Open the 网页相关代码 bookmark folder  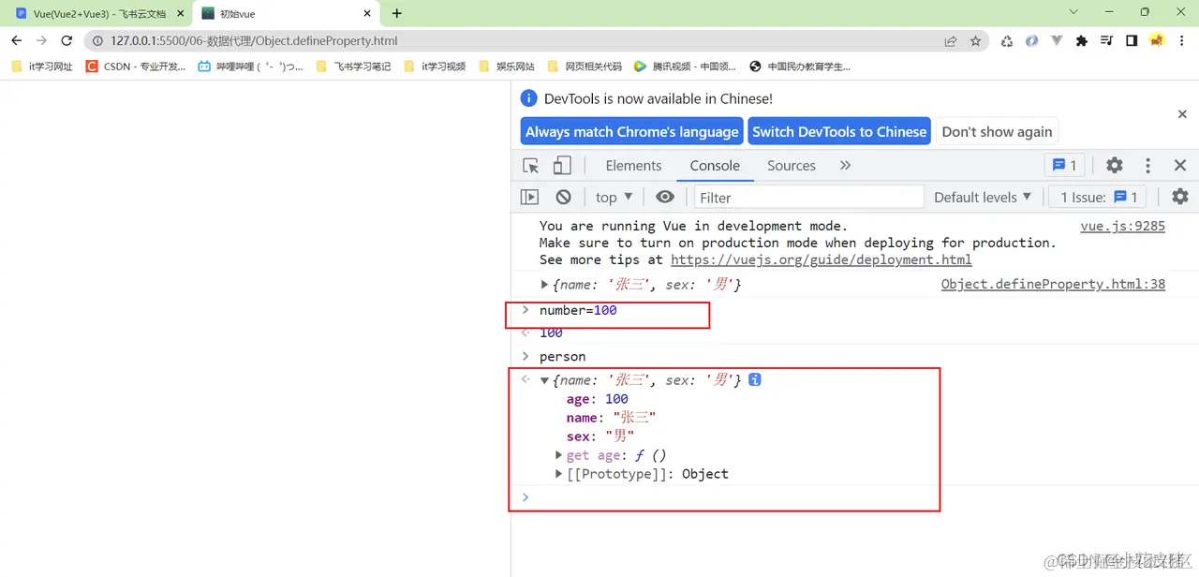point(585,67)
